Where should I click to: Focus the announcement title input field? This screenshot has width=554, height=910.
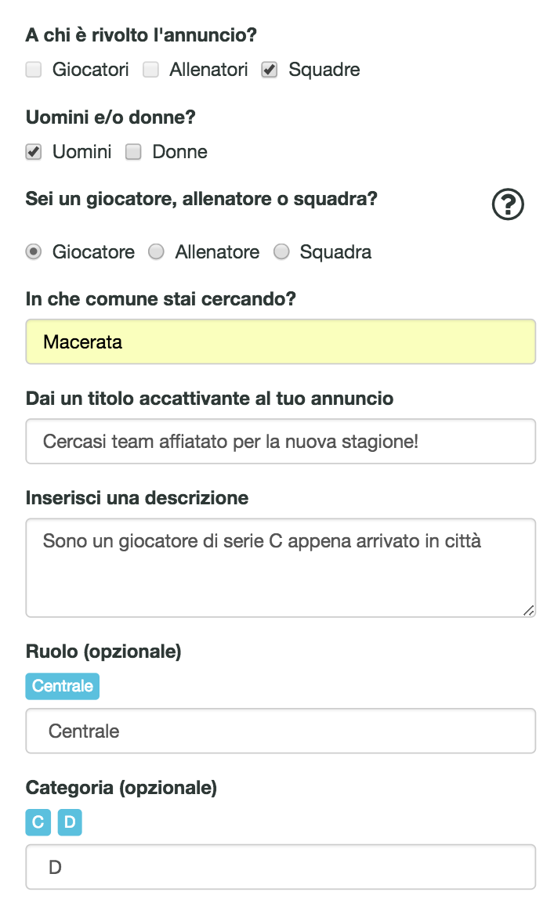coord(281,441)
